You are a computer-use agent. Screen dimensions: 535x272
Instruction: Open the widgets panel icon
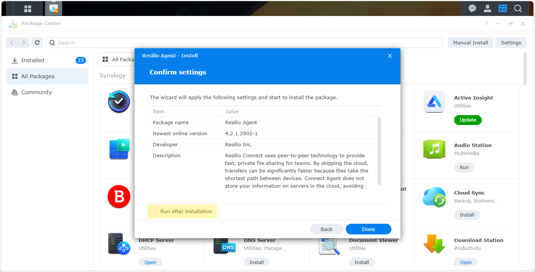[x=503, y=8]
